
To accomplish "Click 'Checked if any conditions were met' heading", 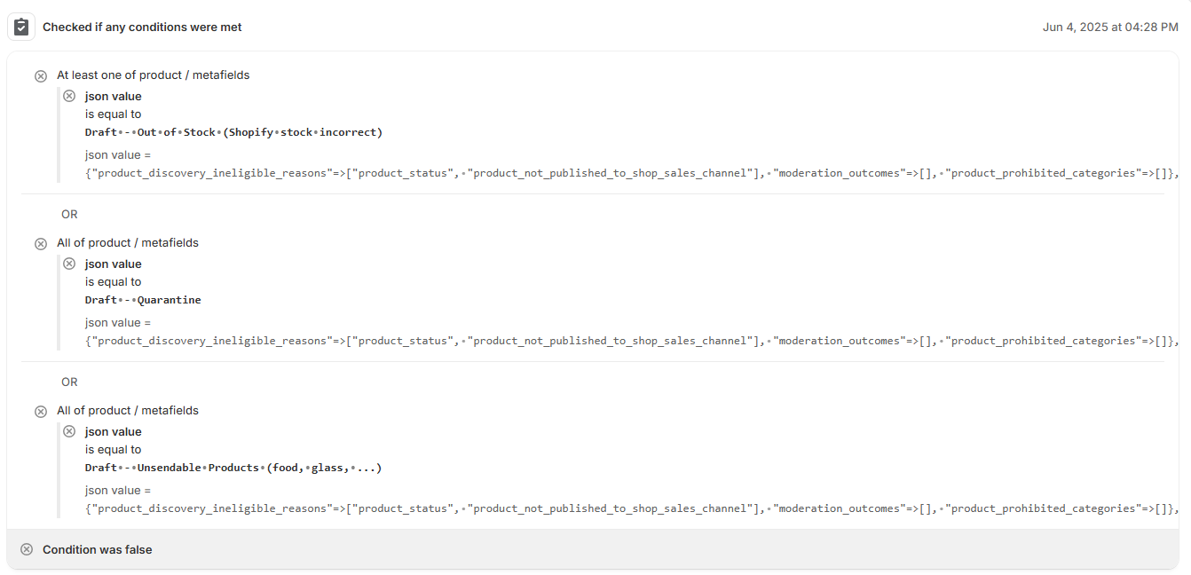I will [142, 28].
